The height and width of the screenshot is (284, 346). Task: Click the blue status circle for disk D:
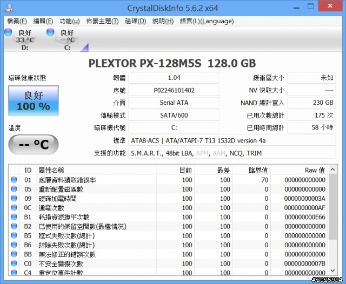[x=8, y=32]
